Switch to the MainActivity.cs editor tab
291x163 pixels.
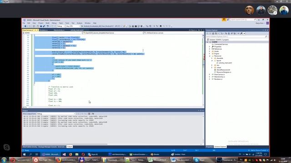pyautogui.click(x=59, y=30)
